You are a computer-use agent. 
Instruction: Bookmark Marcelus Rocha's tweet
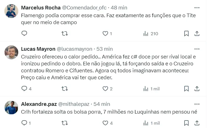[186, 34]
